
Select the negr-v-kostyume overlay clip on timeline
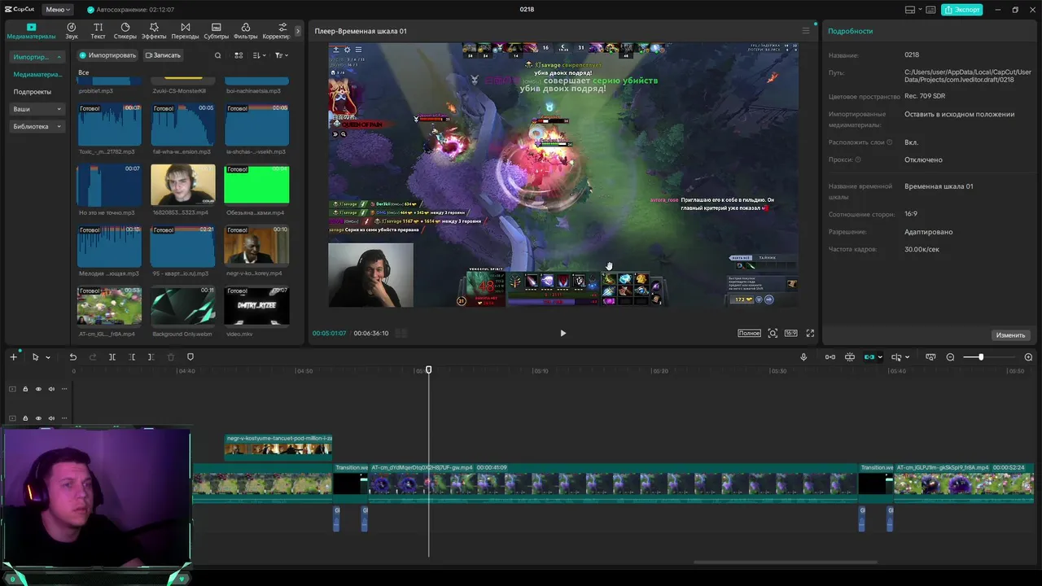278,448
